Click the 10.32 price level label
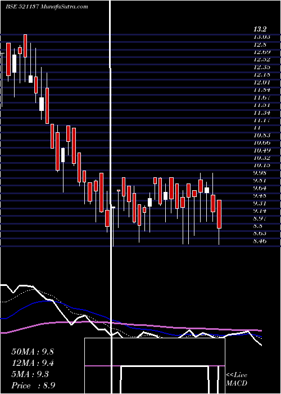This screenshot has width=281, height=394. pos(262,158)
